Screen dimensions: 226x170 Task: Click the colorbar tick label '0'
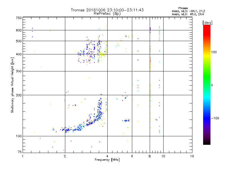[x=212, y=85]
